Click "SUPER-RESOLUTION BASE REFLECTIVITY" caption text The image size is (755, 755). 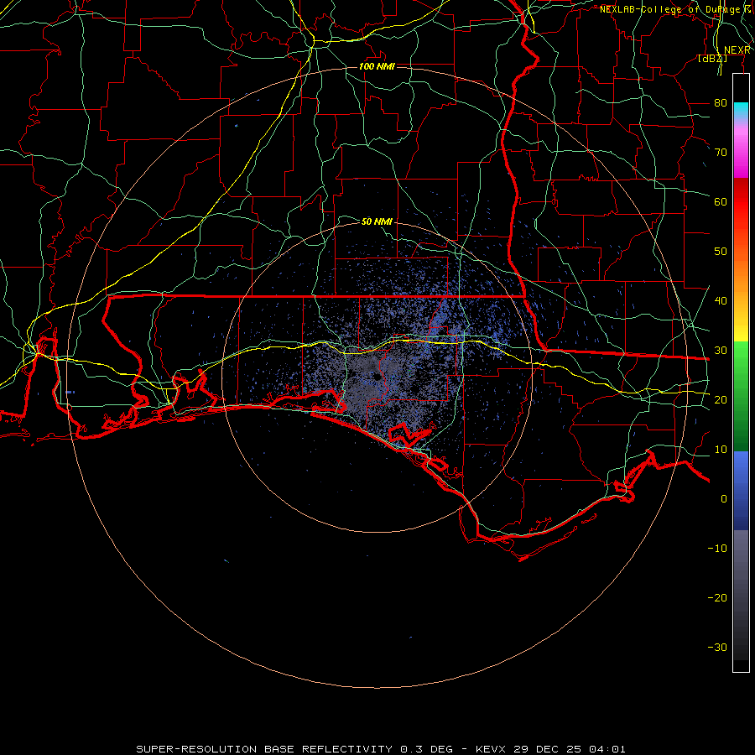tap(264, 749)
